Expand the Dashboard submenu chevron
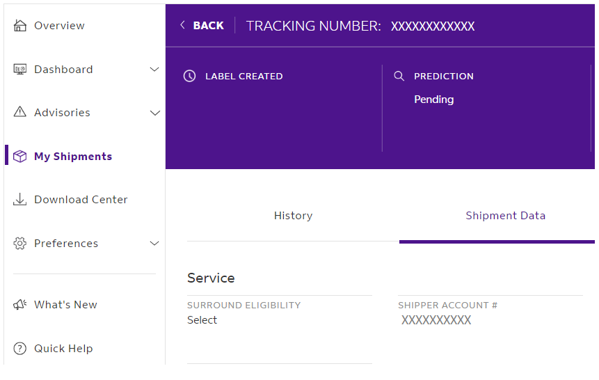The image size is (599, 380). pyautogui.click(x=154, y=69)
